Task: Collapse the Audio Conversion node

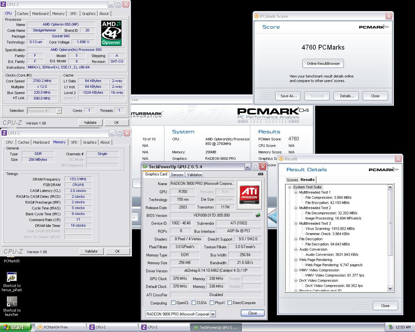Action: tap(296, 249)
